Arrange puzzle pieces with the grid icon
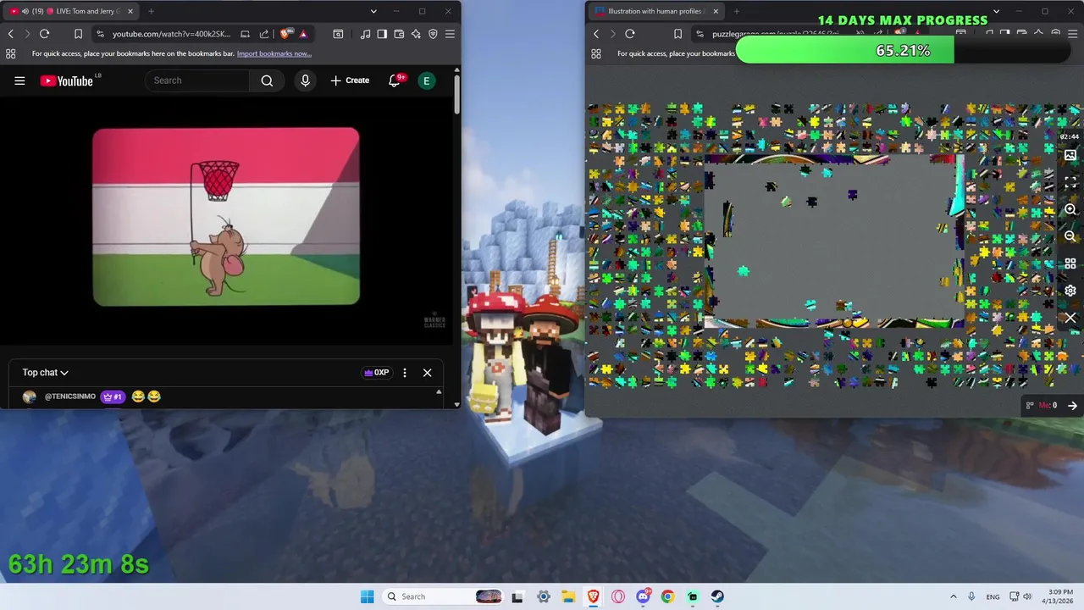Screen dimensions: 1084x610 point(1070,263)
